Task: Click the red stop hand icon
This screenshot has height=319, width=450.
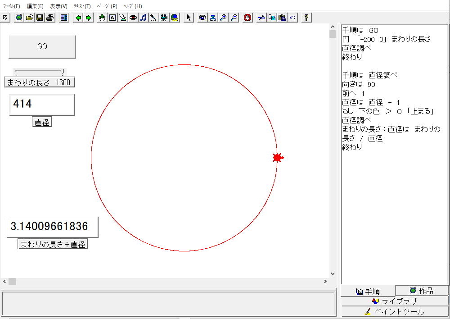Action: click(x=247, y=18)
